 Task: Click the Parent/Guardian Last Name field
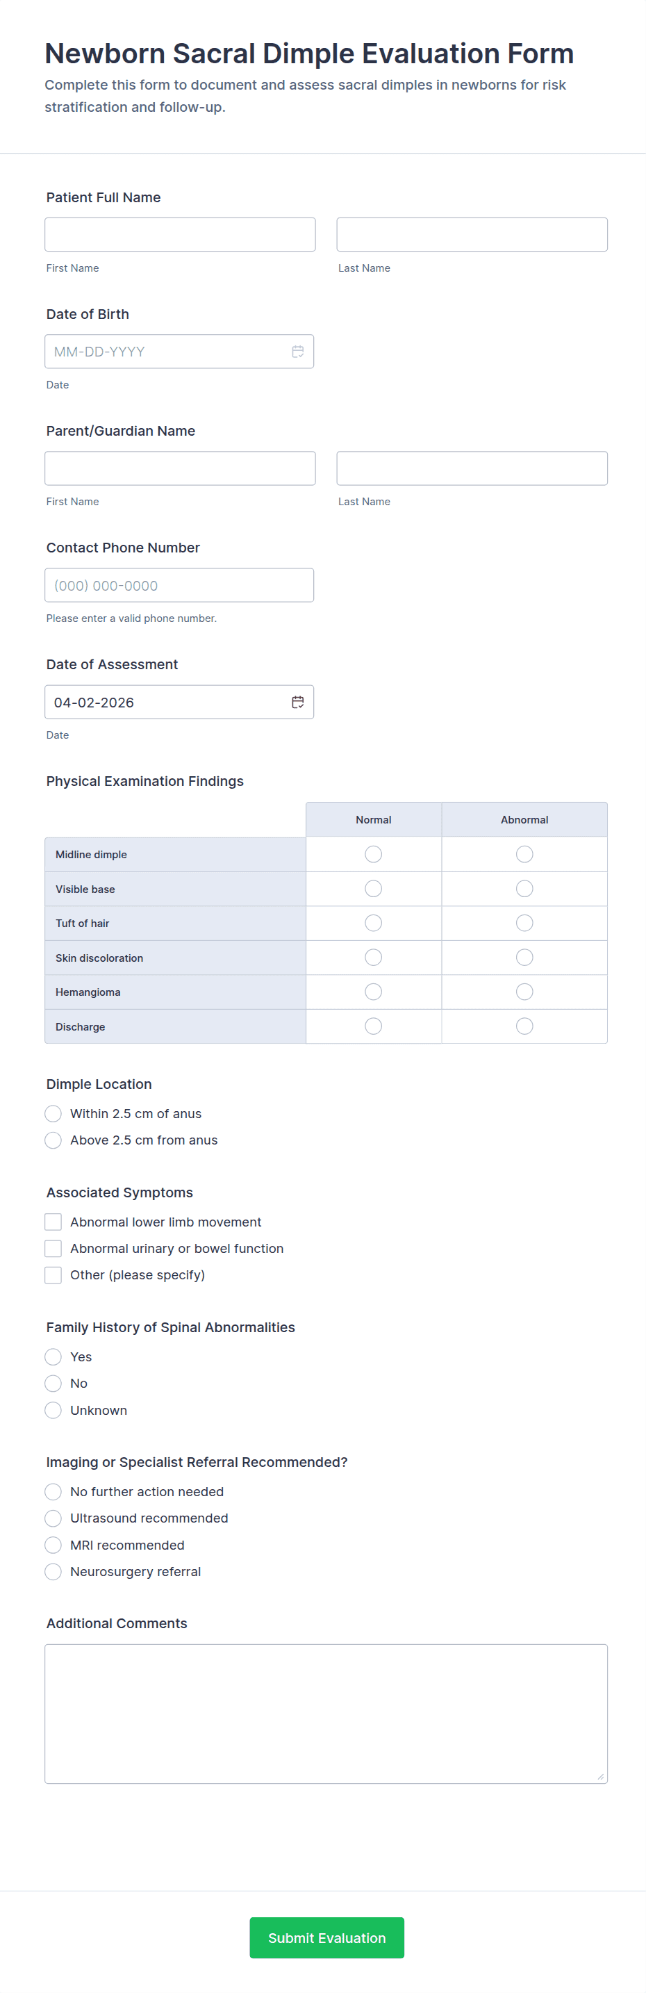tap(472, 469)
